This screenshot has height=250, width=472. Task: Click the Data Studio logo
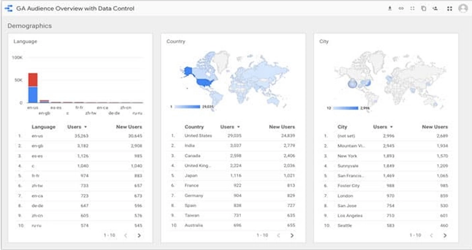9,8
